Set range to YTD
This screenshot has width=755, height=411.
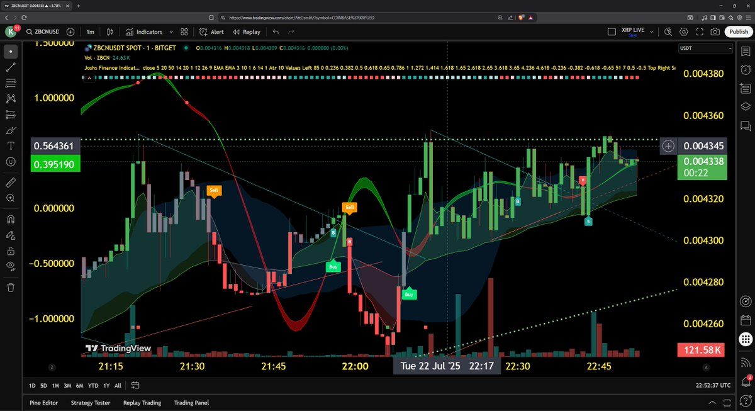[x=93, y=385]
